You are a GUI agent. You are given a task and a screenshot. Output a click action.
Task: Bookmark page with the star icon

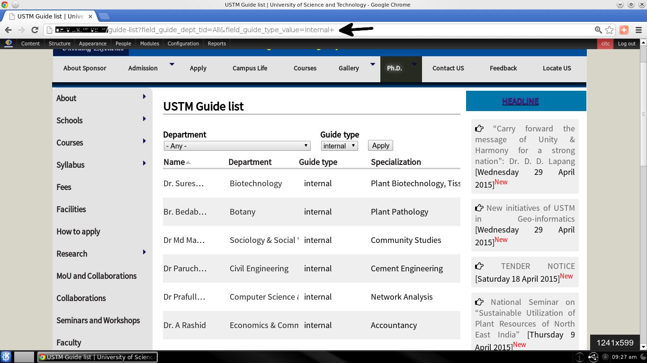(x=610, y=30)
